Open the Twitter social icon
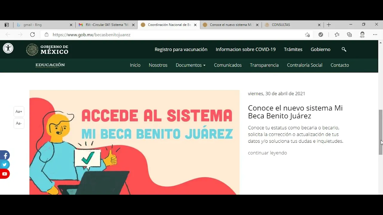This screenshot has width=383, height=215. pos(5,165)
